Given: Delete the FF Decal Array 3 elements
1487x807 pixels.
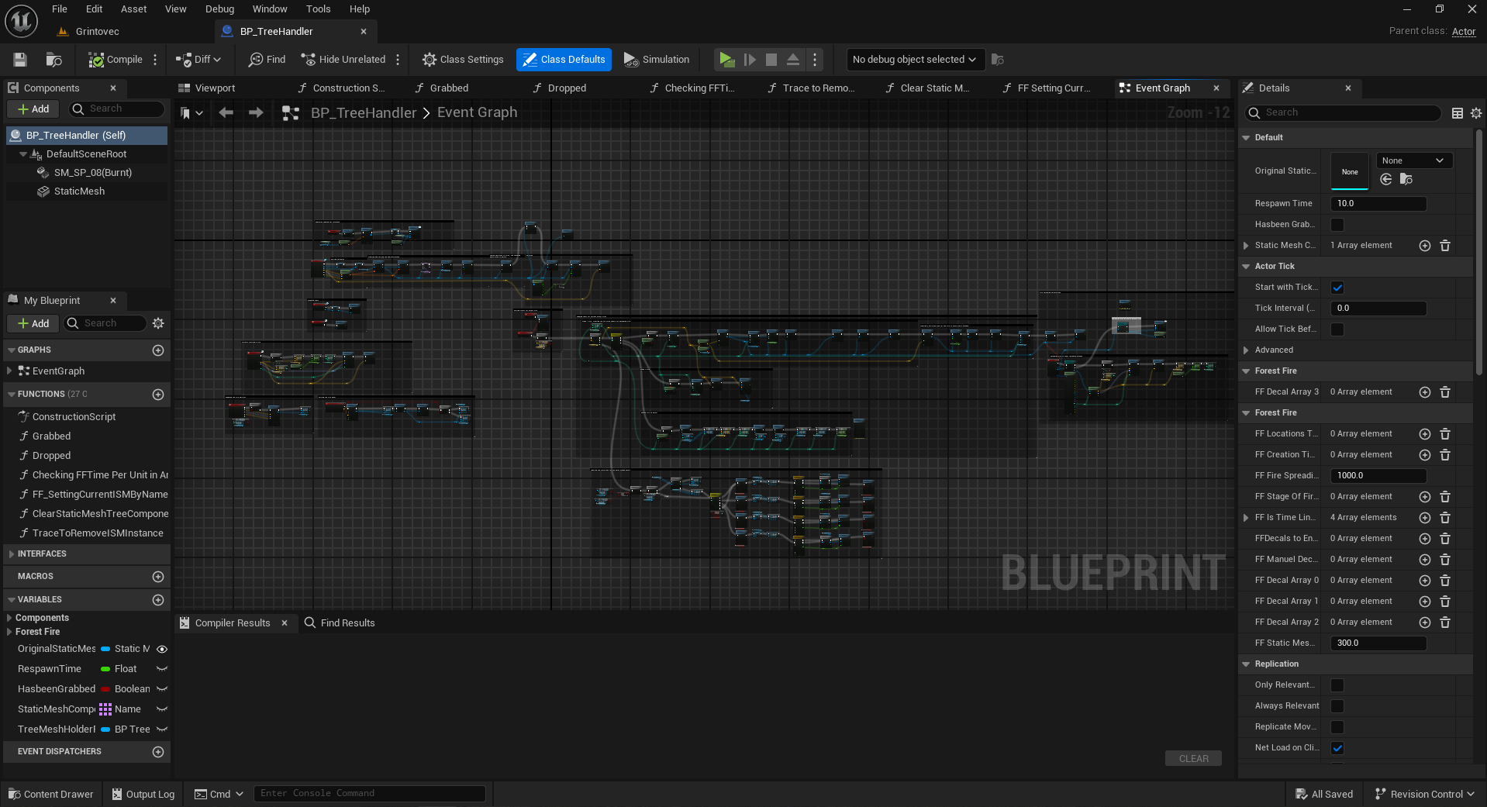Looking at the screenshot, I should (x=1445, y=392).
